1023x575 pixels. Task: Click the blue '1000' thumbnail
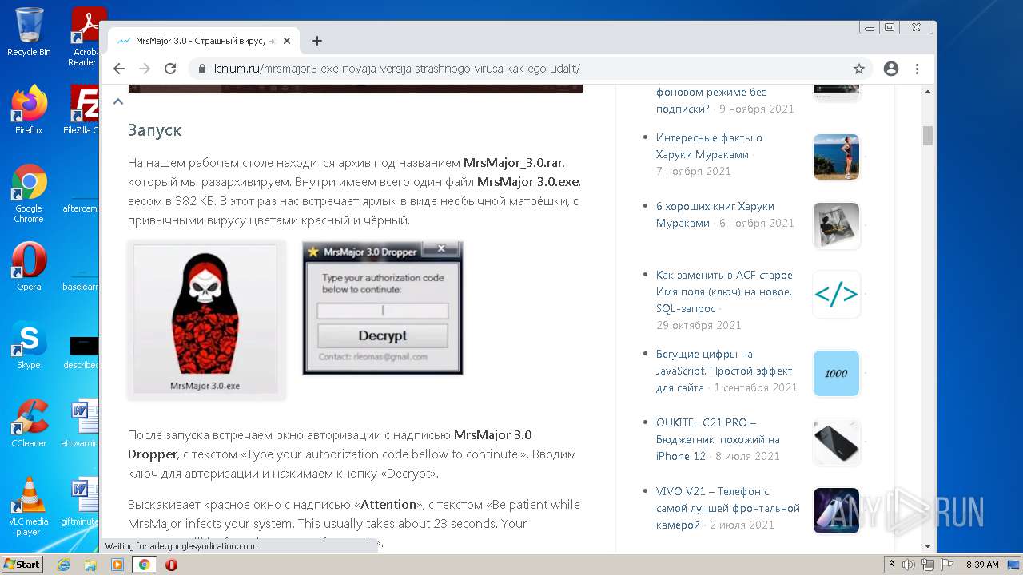[836, 373]
